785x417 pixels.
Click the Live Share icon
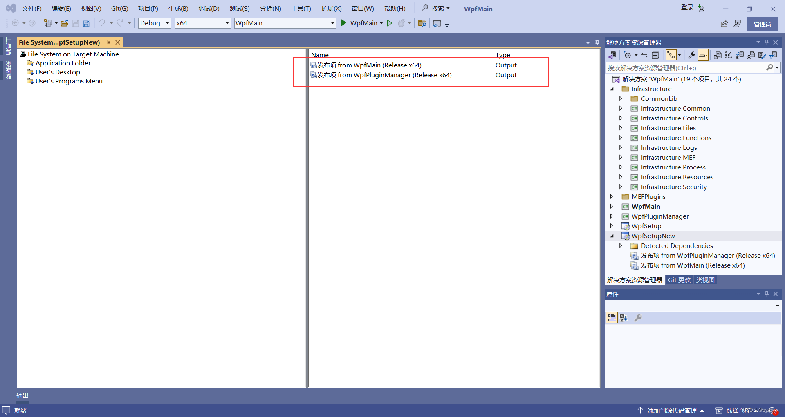click(x=724, y=24)
